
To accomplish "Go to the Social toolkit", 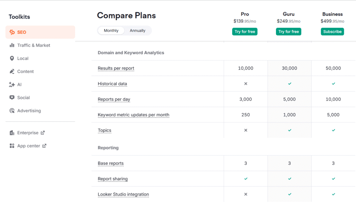I will [x=40, y=97].
